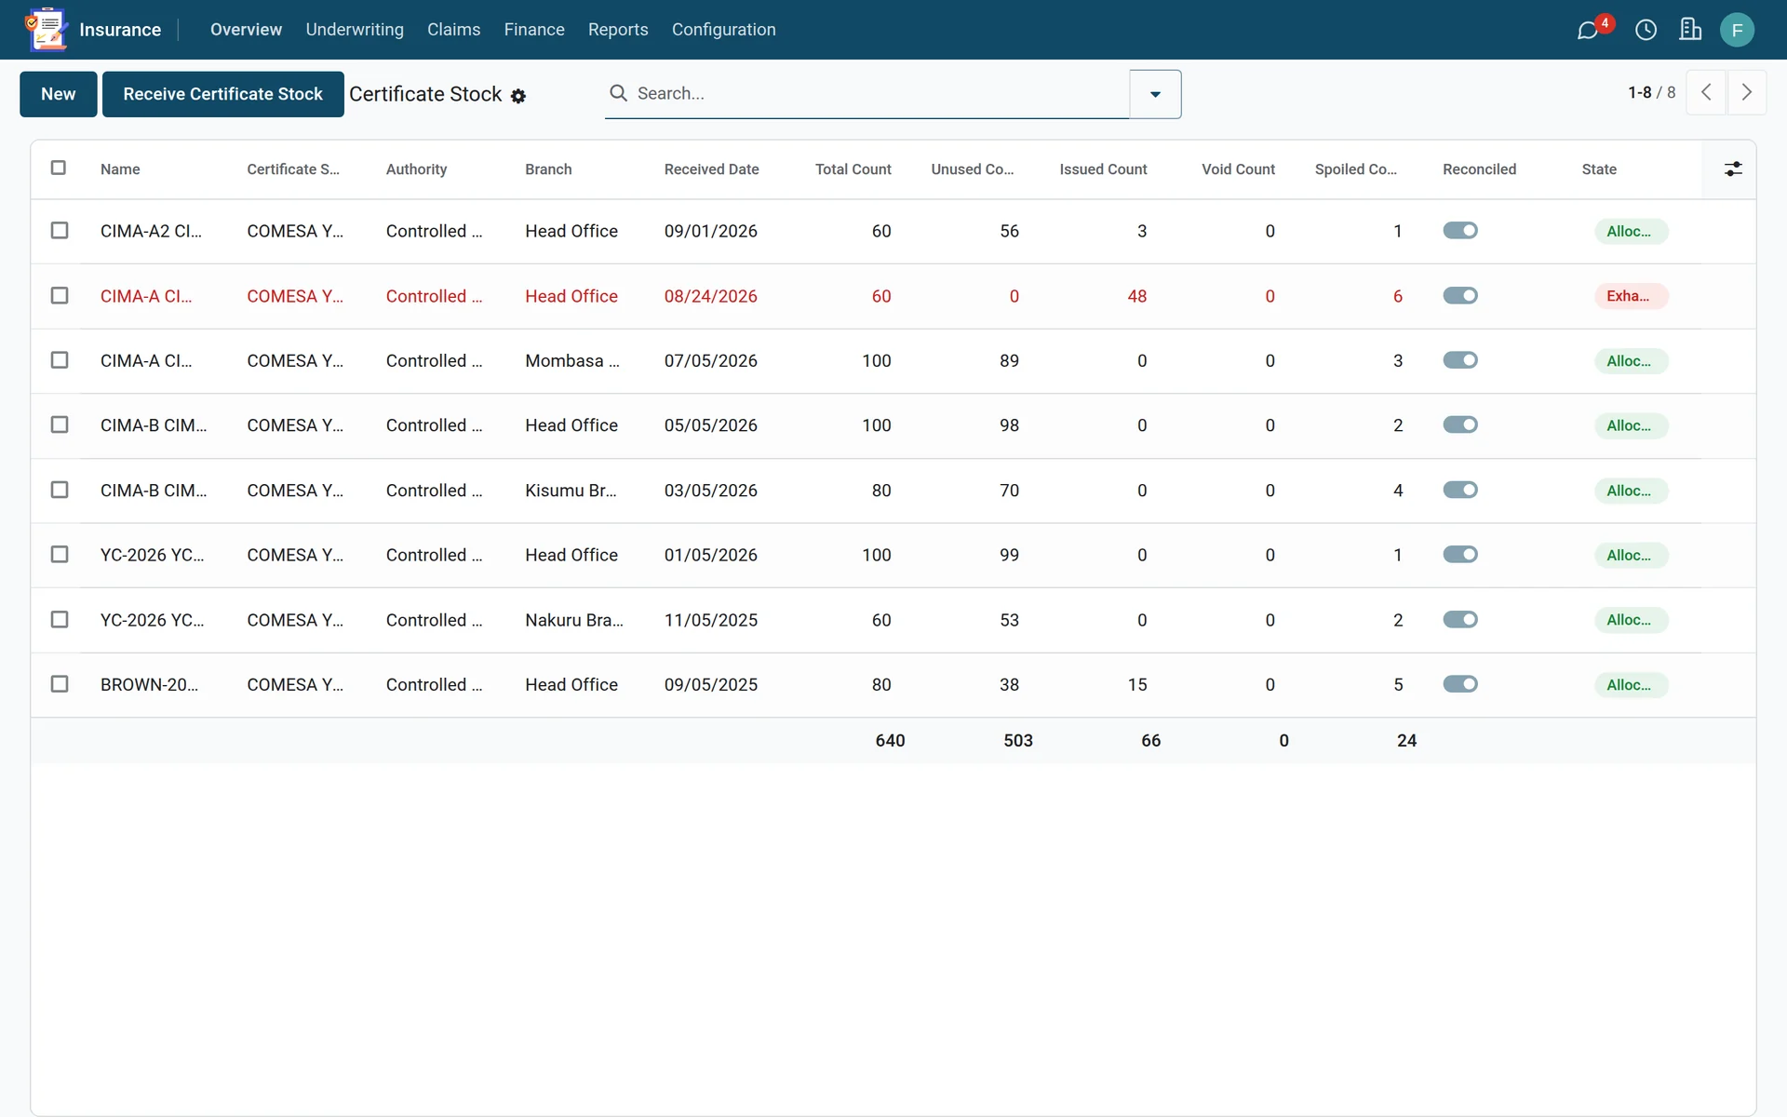Toggle Reconciled switch for Kisumu row

(1460, 490)
